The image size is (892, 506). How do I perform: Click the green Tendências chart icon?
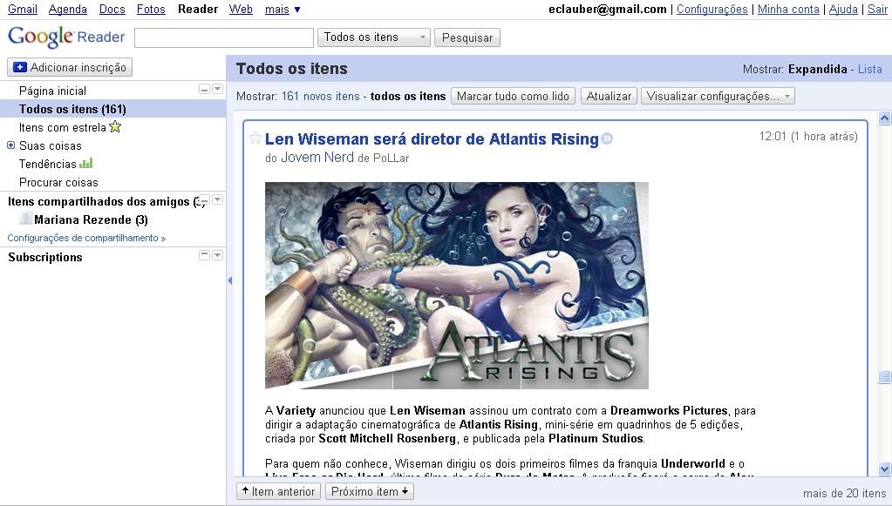(86, 164)
